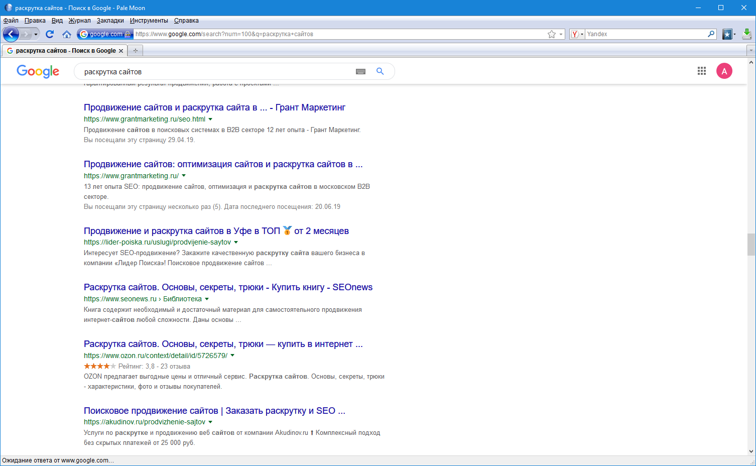Screen dimensions: 756x466
Task: Click the search magnifier in the Yandex box
Action: click(711, 34)
